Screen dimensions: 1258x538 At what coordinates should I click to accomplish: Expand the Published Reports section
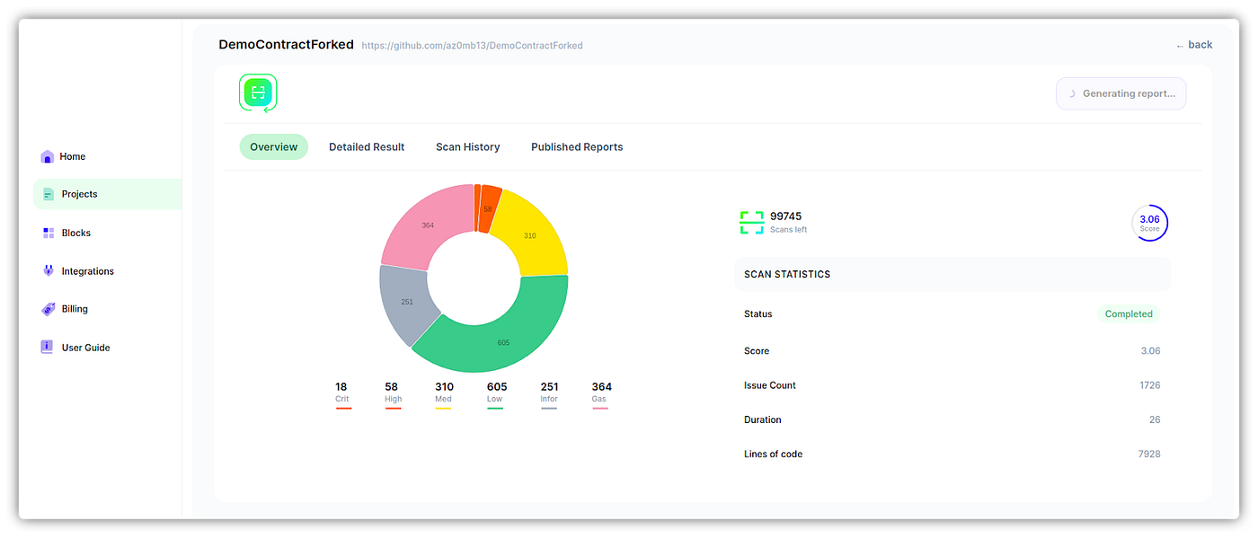coord(576,146)
